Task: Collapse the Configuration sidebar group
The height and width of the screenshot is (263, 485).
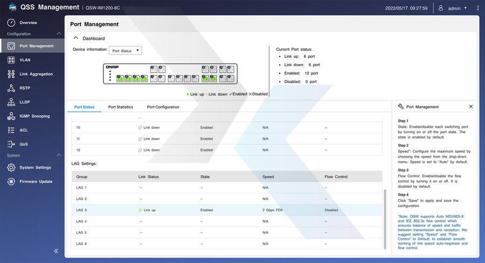Action: (59, 34)
